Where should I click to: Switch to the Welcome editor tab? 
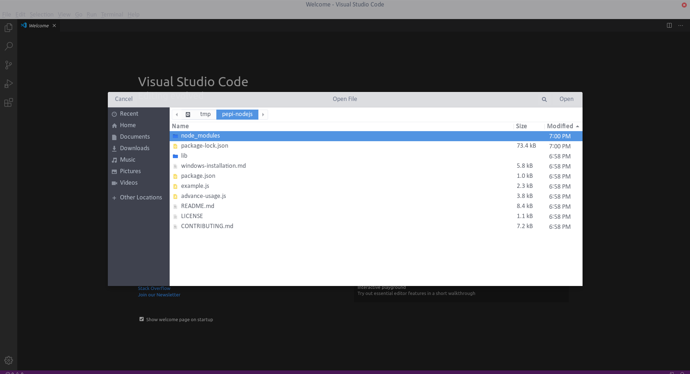pyautogui.click(x=38, y=26)
